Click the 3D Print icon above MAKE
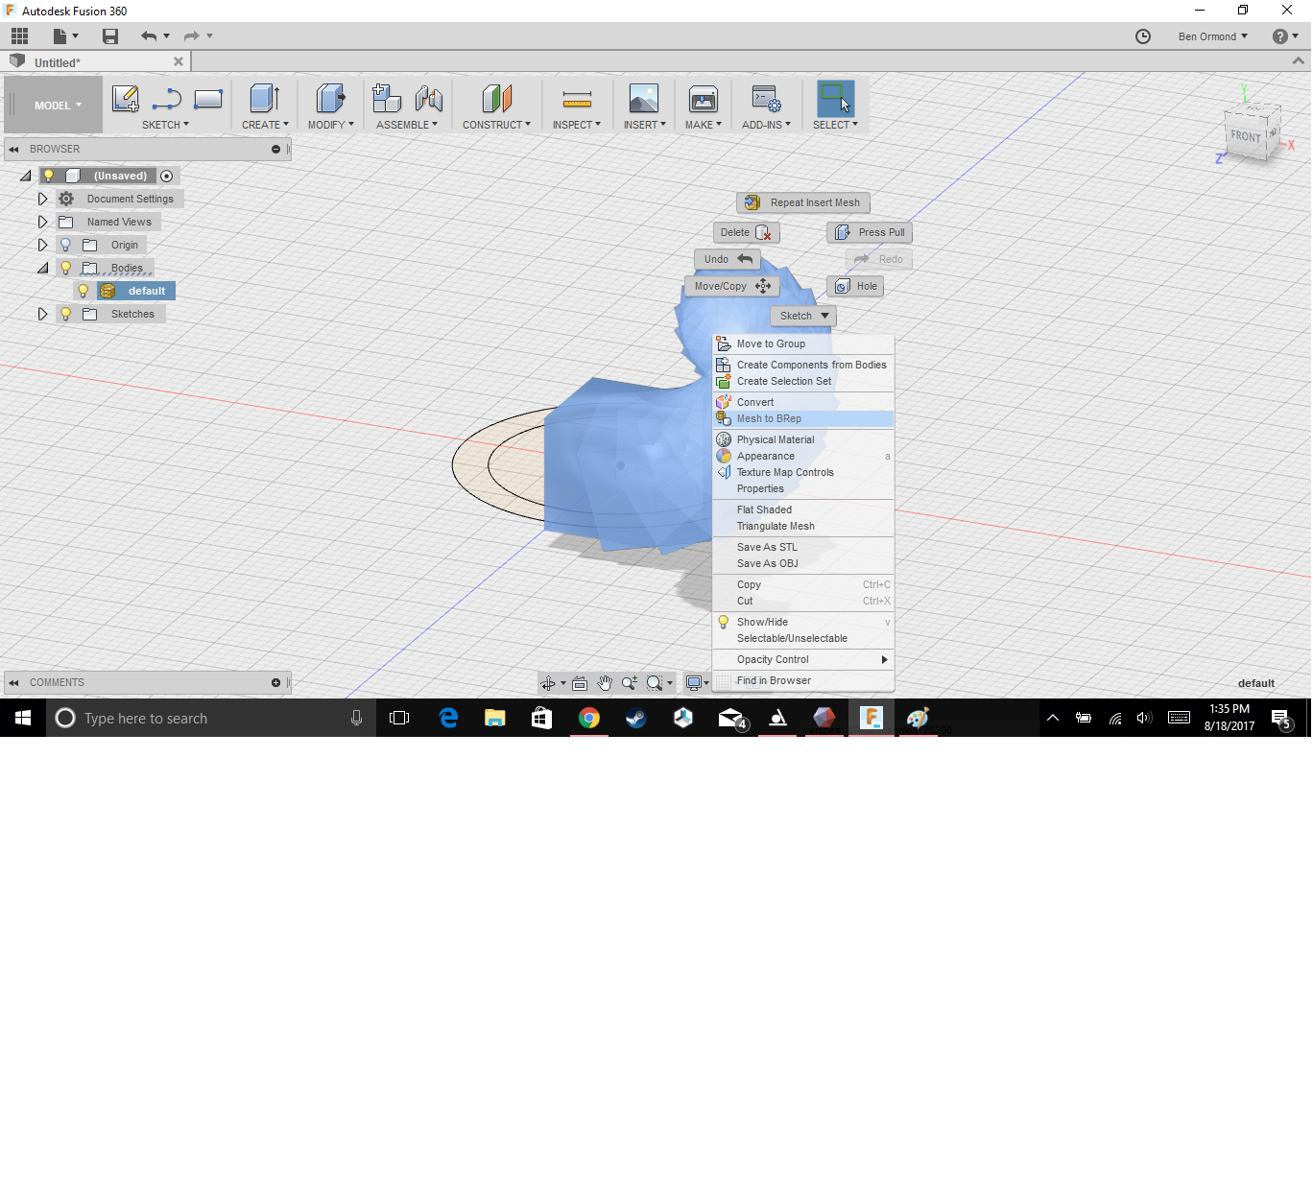 (x=704, y=99)
